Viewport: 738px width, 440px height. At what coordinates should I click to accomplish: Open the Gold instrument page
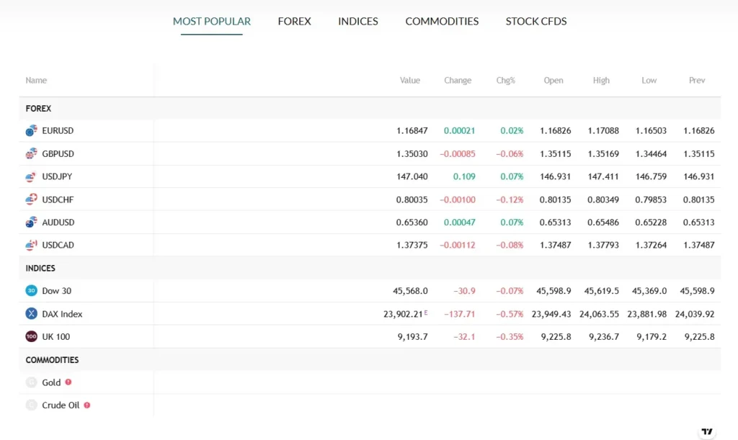50,382
